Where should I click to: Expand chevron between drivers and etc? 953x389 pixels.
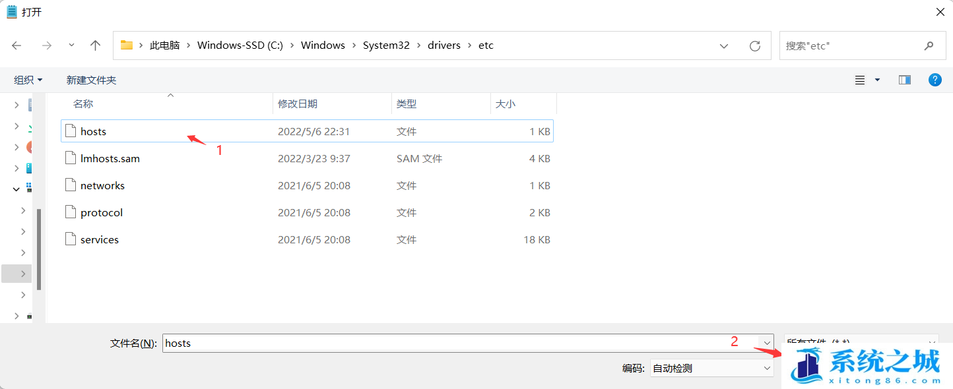coord(470,45)
